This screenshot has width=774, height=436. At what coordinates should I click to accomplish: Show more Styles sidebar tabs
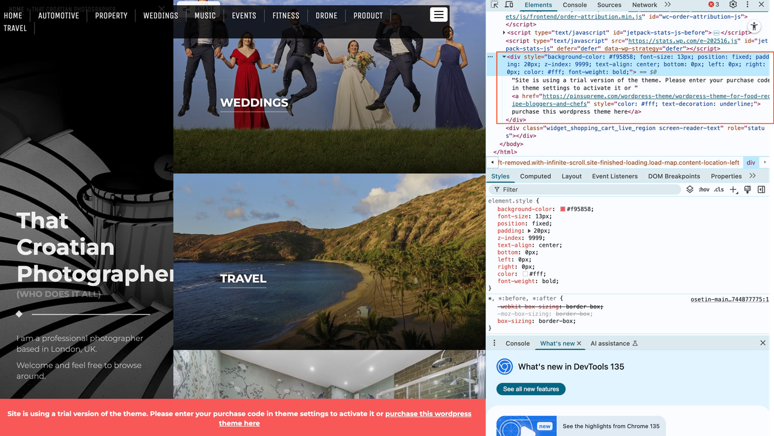pyautogui.click(x=753, y=176)
